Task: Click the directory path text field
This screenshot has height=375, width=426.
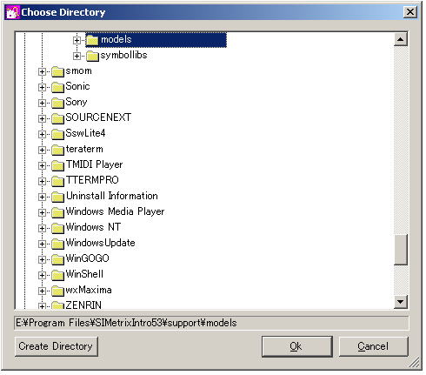Action: pos(211,323)
